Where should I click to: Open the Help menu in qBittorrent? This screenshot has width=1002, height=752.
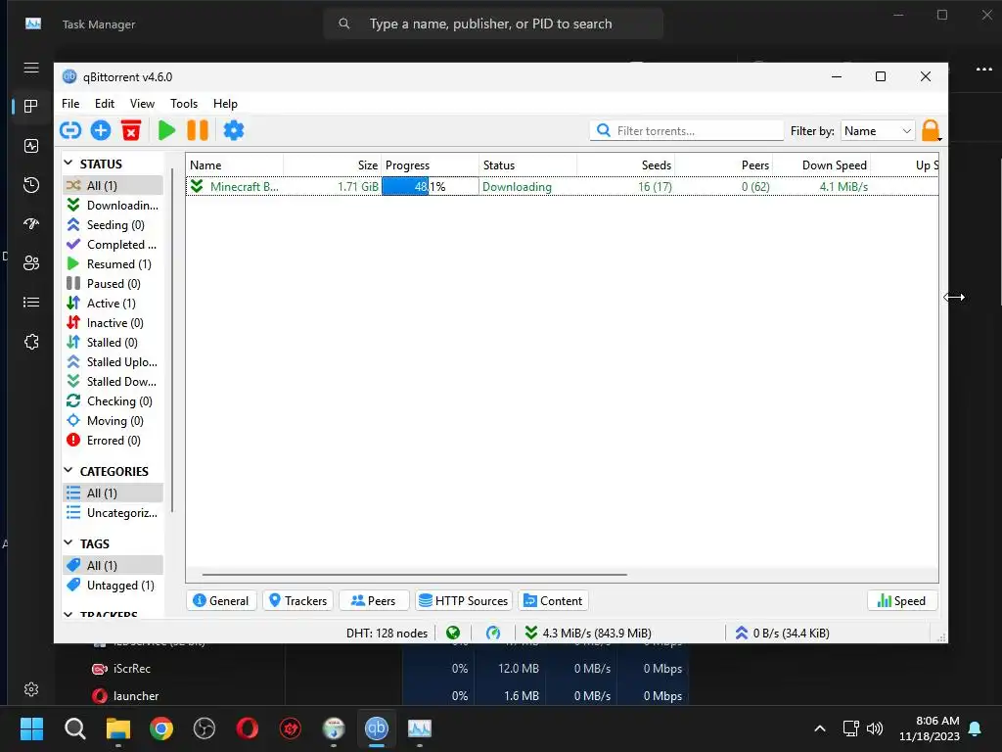225,104
